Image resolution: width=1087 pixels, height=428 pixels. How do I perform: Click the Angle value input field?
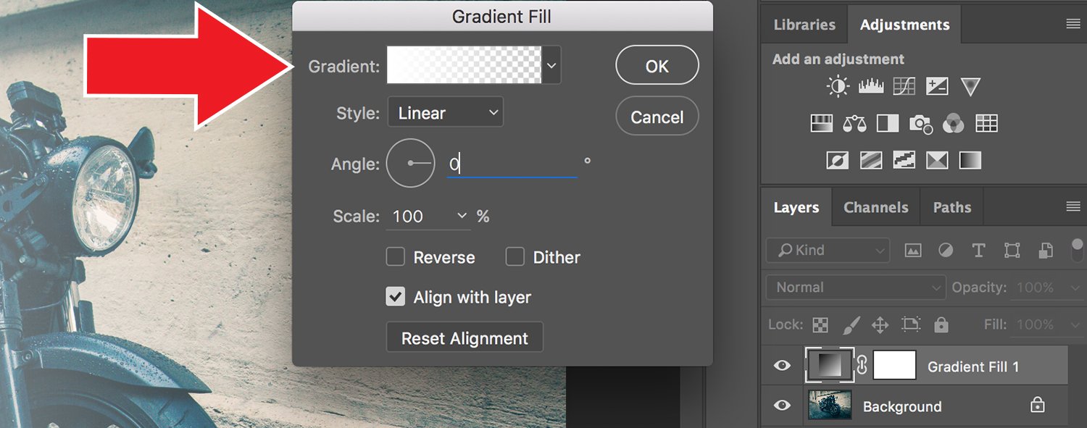click(x=512, y=164)
